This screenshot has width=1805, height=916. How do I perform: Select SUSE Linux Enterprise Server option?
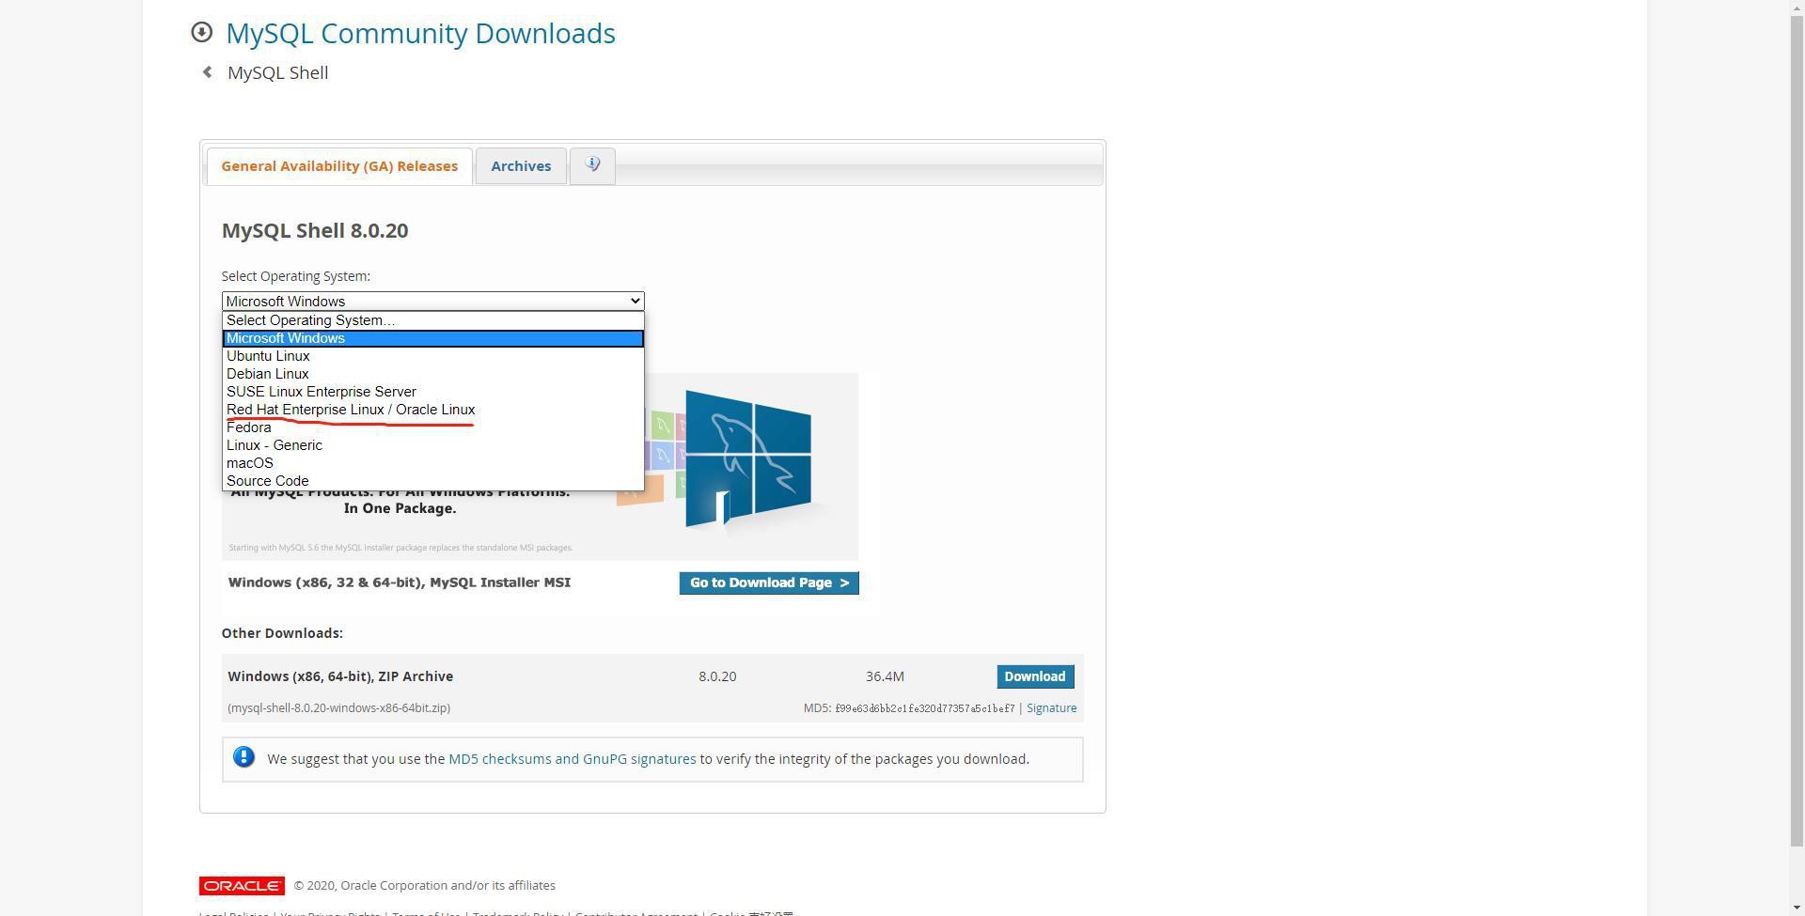click(x=432, y=392)
